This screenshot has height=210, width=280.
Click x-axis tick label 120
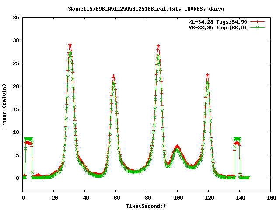tap(210, 198)
